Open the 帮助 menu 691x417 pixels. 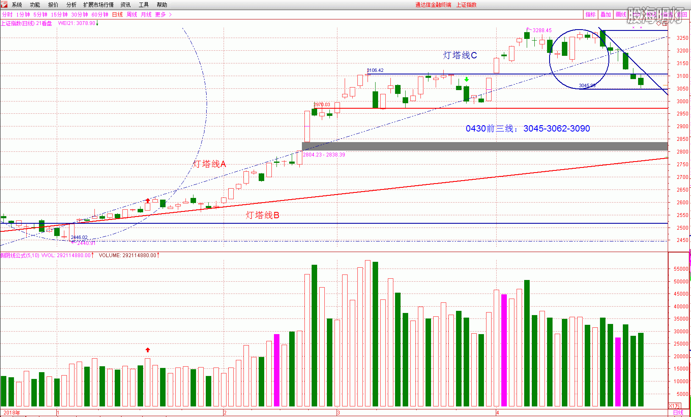[162, 5]
